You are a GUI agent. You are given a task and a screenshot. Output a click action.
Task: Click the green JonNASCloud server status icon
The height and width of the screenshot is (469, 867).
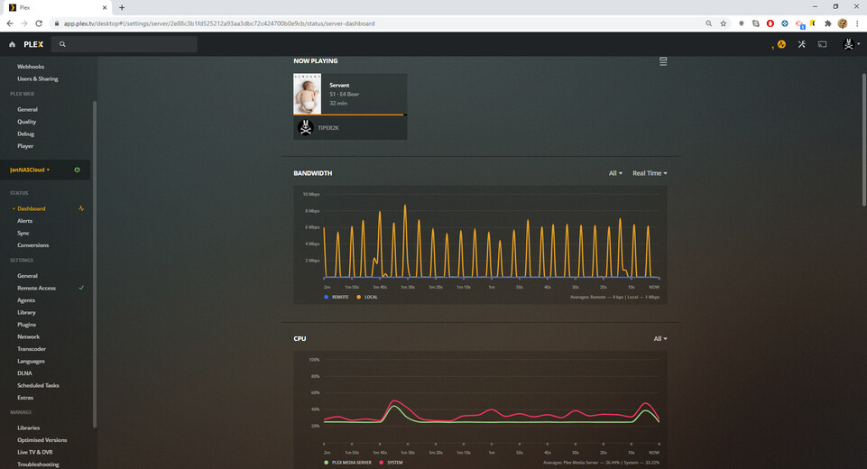77,170
